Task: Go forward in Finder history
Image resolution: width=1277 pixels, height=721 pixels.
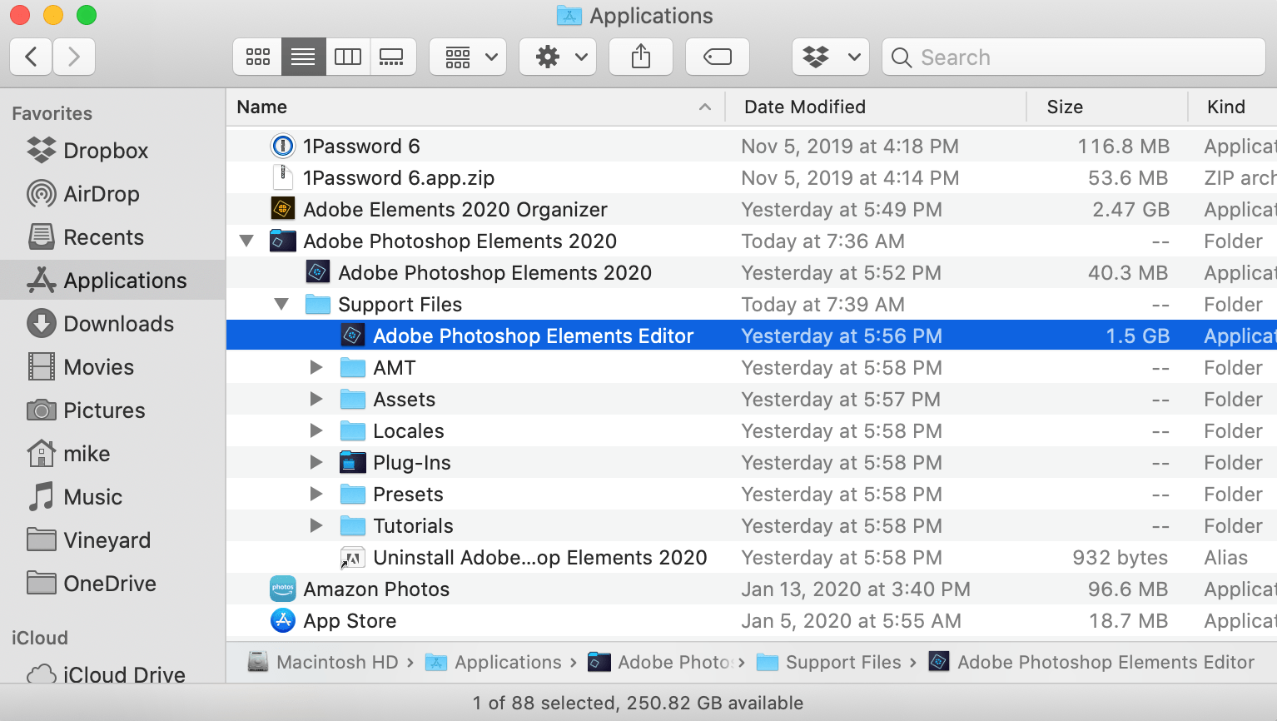Action: [74, 57]
